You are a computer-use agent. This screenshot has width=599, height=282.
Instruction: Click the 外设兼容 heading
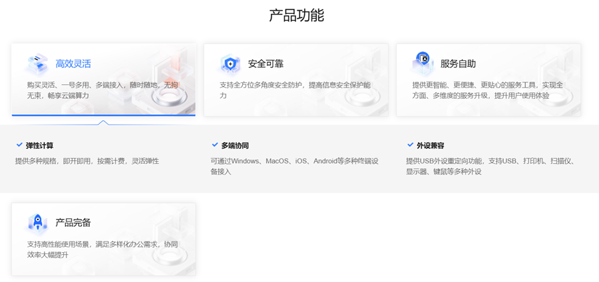tap(431, 145)
